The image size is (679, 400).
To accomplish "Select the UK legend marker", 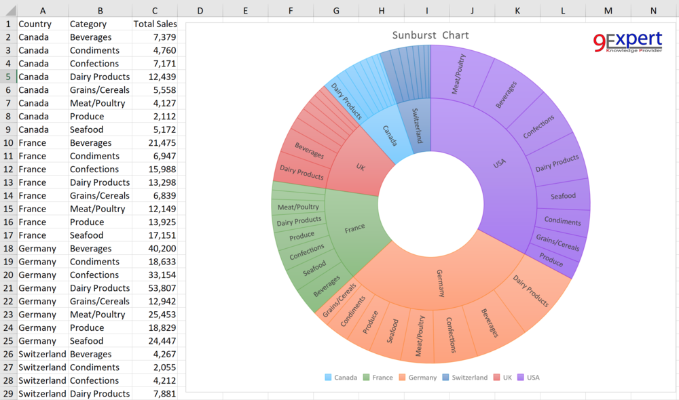I will point(496,378).
